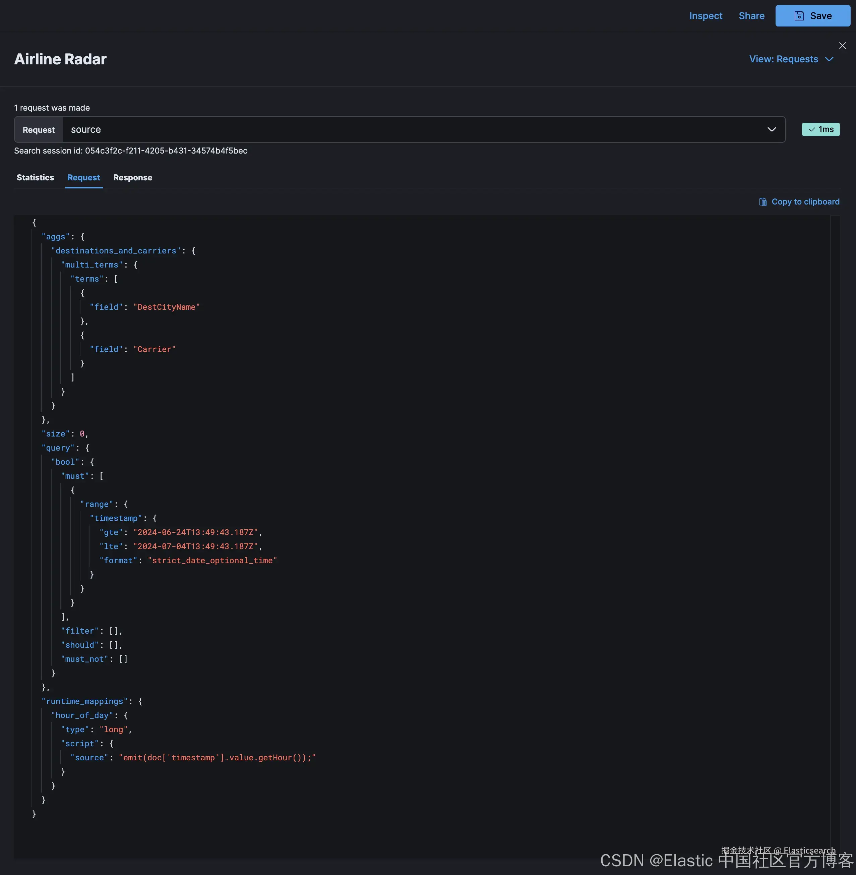856x875 pixels.
Task: Open the Inspect link in top bar
Action: click(706, 16)
